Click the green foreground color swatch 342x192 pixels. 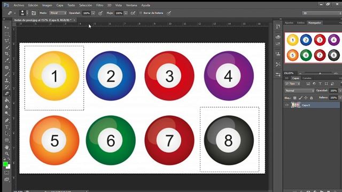[5, 164]
